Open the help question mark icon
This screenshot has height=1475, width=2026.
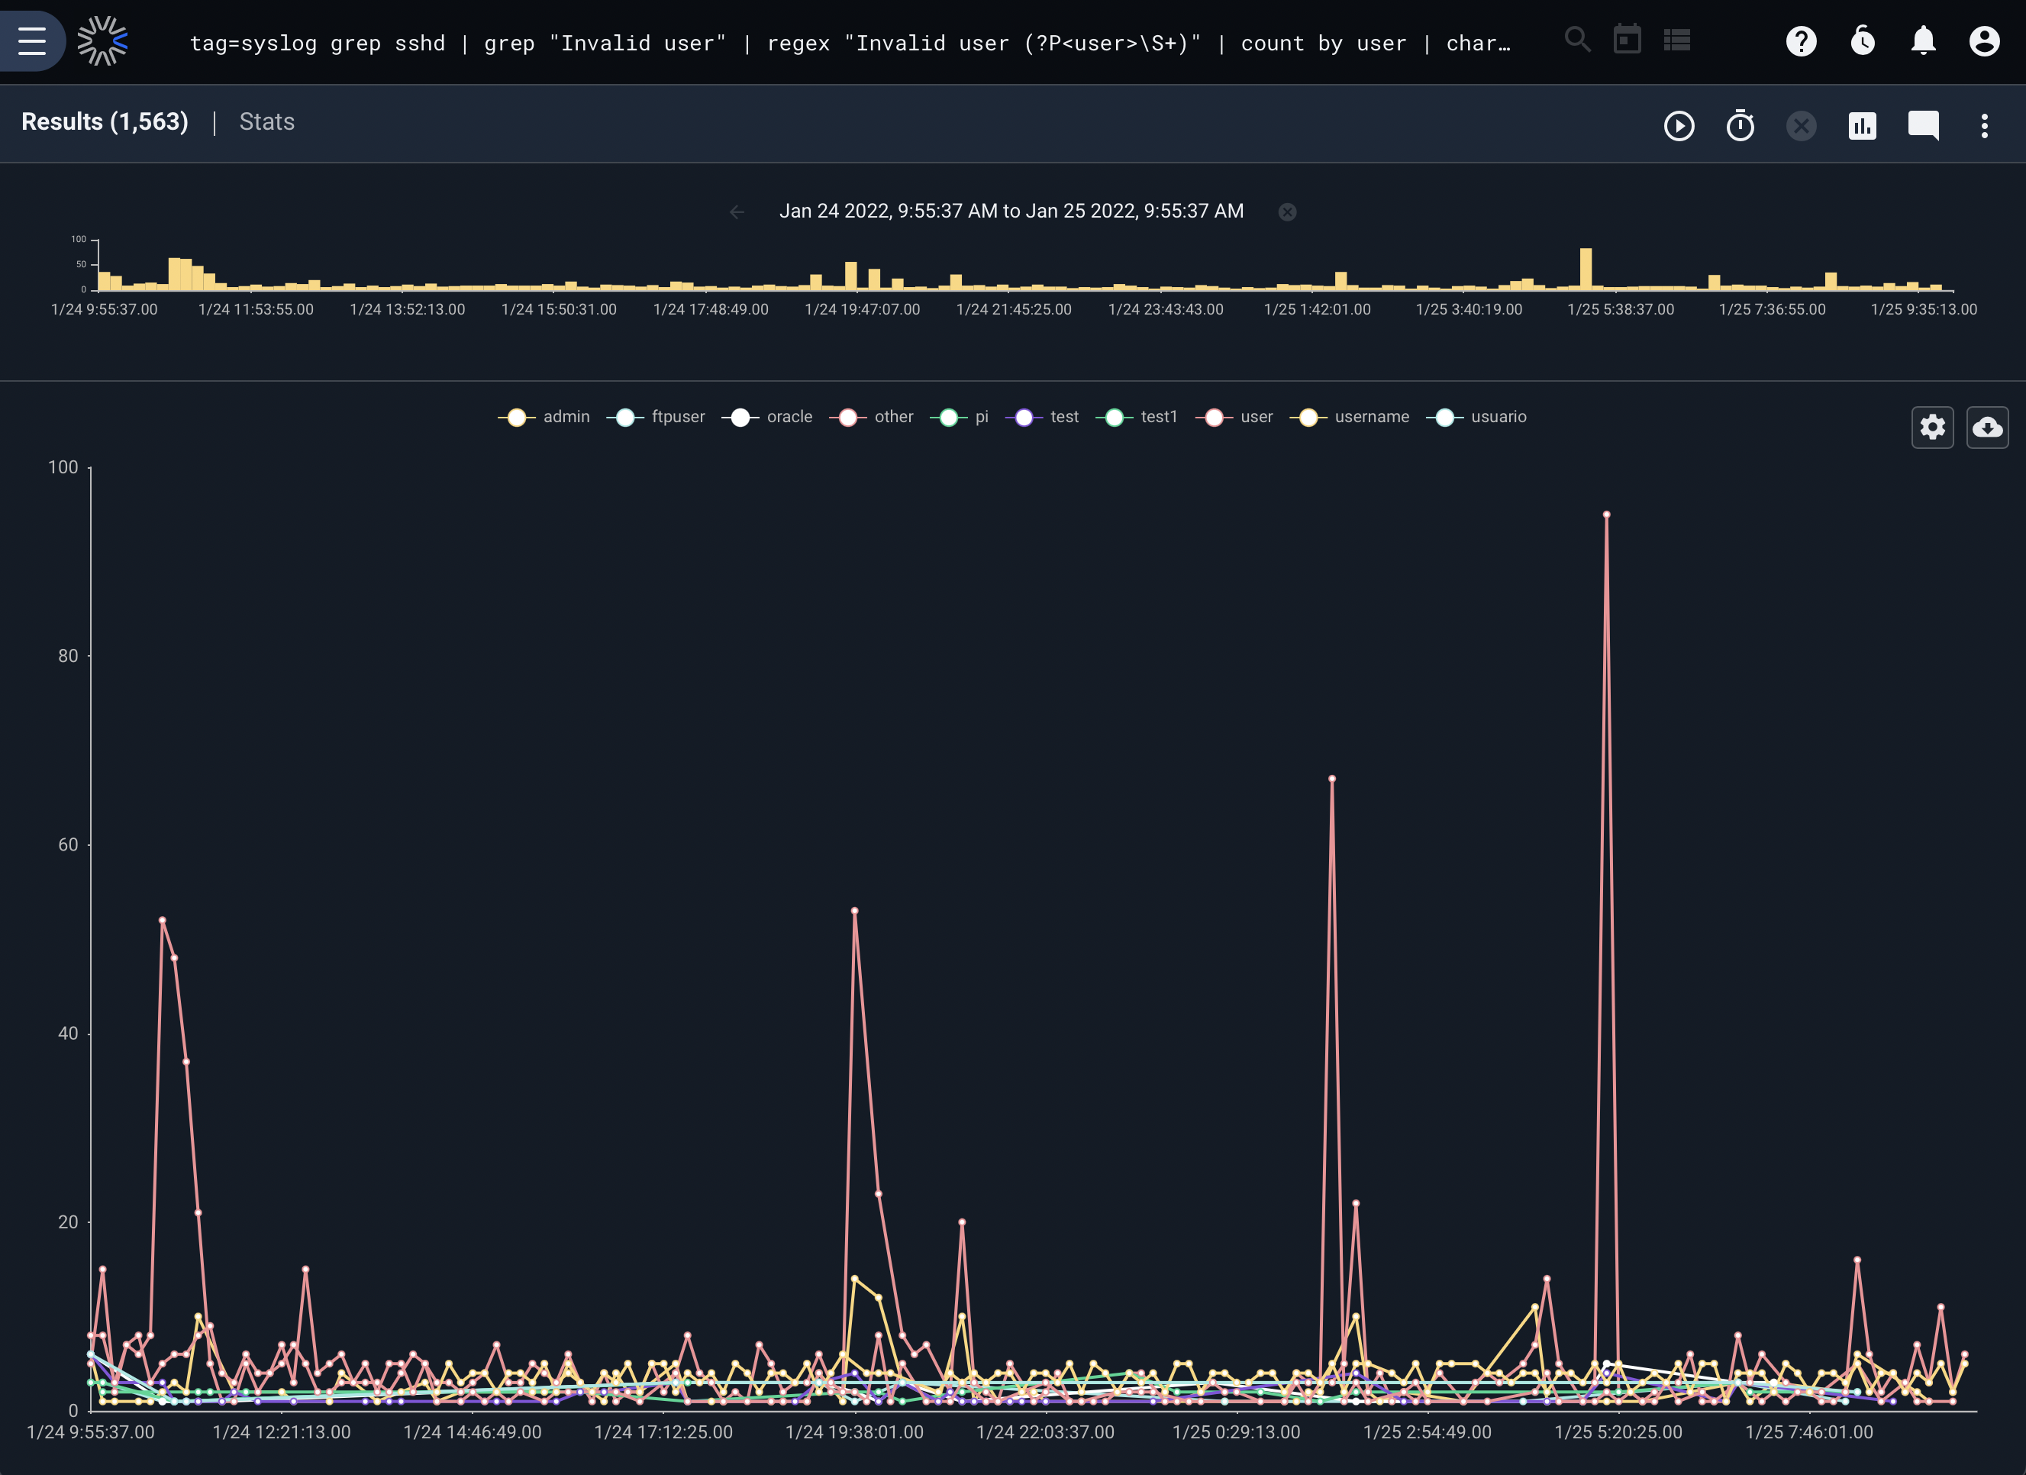(1801, 41)
